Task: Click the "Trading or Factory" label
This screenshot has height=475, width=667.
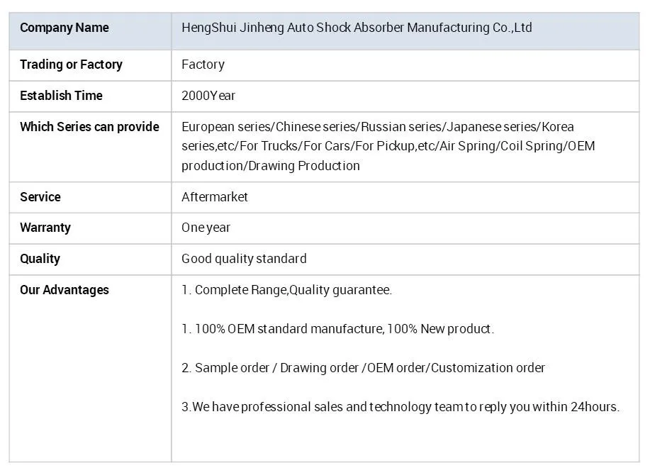Action: (x=71, y=65)
